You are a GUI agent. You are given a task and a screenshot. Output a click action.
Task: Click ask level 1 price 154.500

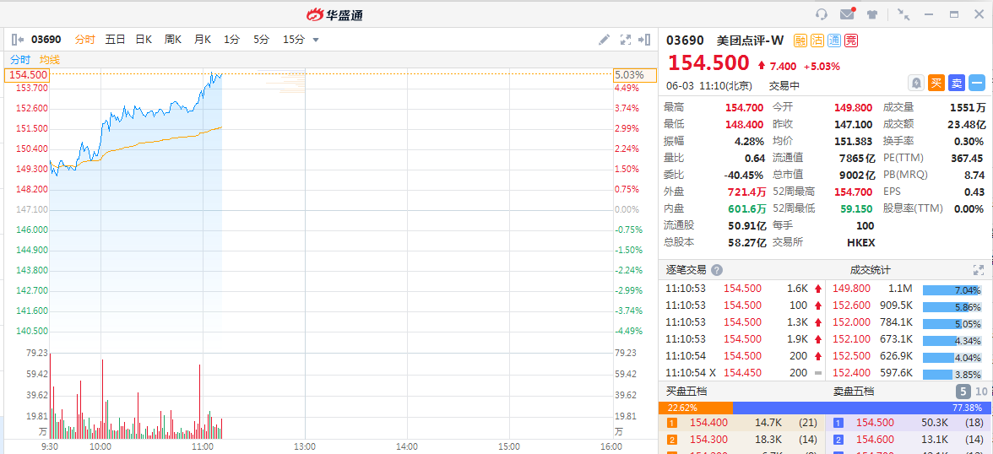pyautogui.click(x=875, y=423)
